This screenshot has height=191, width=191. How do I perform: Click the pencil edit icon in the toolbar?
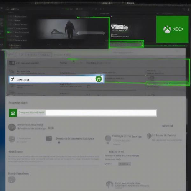click(22, 55)
